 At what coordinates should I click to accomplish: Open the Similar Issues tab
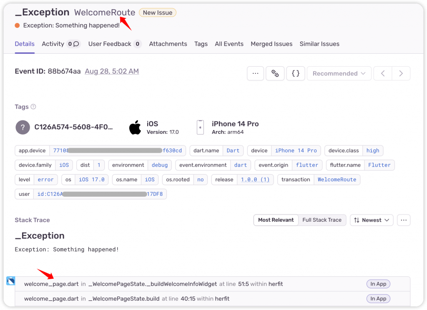pos(319,44)
